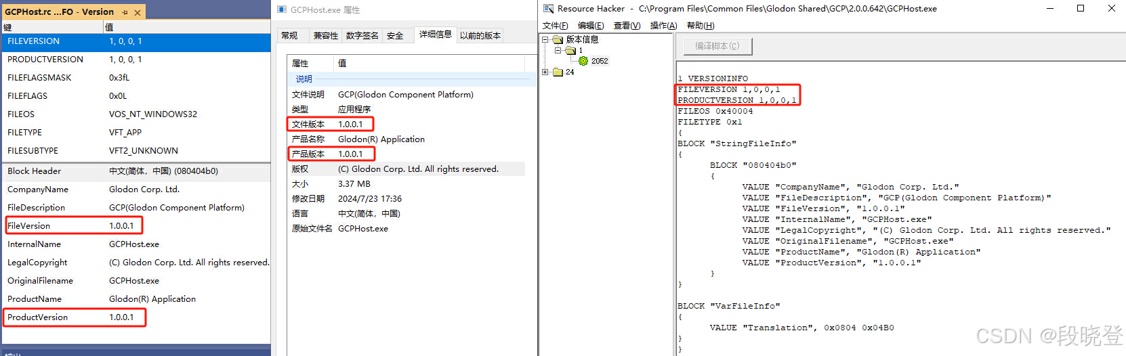The image size is (1126, 356).
Task: Click the gear icon for resource 2052
Action: click(x=583, y=61)
